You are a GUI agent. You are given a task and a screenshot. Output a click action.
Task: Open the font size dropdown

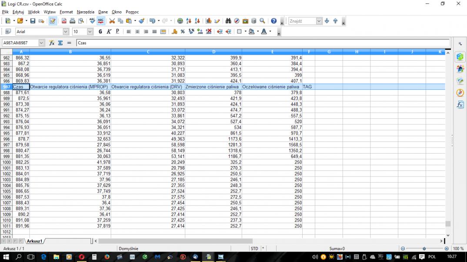tap(90, 32)
